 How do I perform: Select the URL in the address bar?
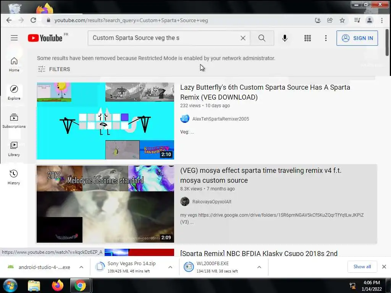pyautogui.click(x=131, y=21)
